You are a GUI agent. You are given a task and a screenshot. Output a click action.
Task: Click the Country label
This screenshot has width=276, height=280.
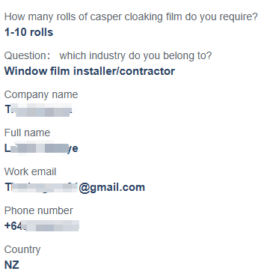coord(22,250)
